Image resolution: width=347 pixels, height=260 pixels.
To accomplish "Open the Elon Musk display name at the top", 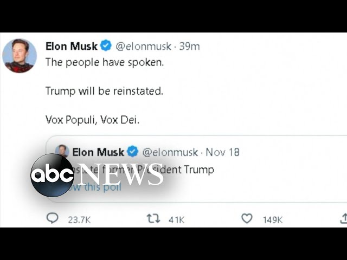I will pos(72,46).
